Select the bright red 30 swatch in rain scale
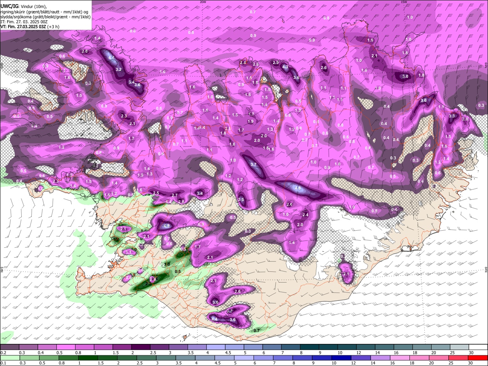This screenshot has width=488, height=366. (x=478, y=358)
